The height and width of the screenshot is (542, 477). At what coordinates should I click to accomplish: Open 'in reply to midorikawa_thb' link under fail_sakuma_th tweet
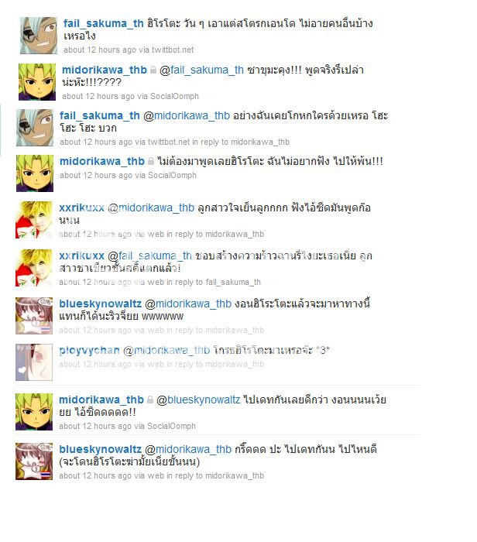pos(241,142)
